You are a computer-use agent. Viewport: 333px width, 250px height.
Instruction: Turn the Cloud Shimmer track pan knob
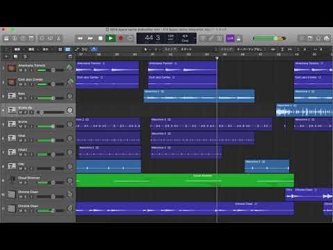69,181
